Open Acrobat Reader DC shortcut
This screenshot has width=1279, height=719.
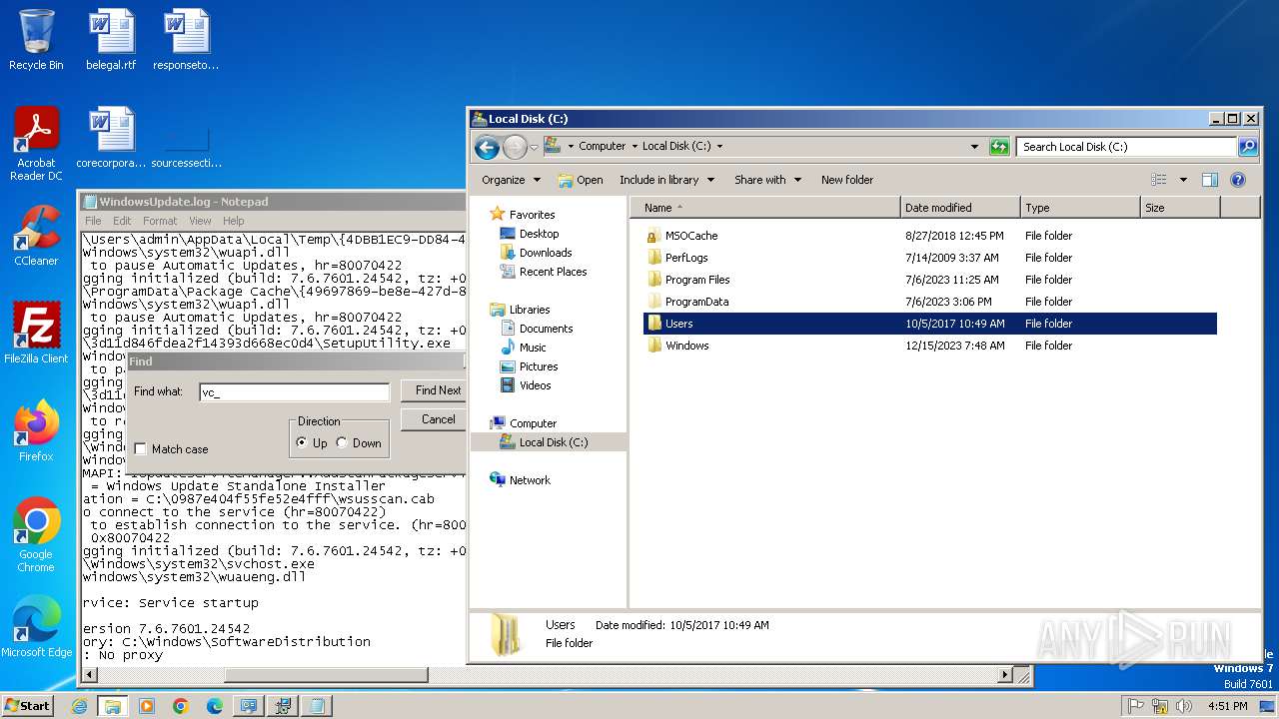(x=36, y=145)
